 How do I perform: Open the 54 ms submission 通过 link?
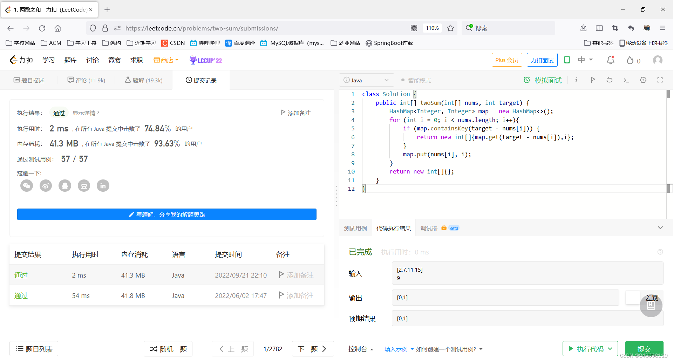[21, 295]
